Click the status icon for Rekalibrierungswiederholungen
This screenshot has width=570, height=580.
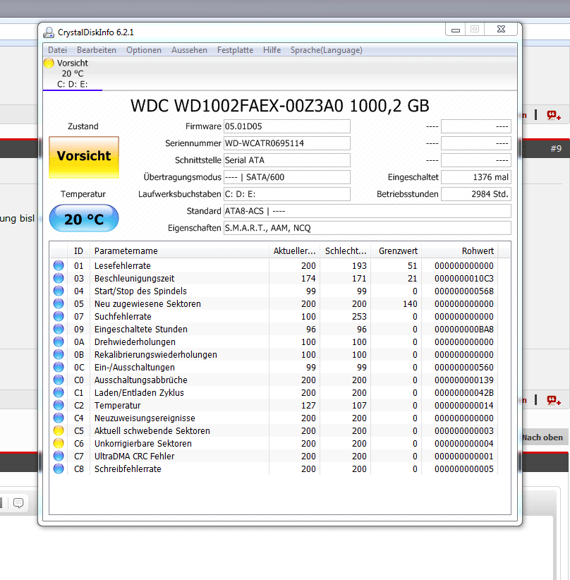pyautogui.click(x=59, y=354)
